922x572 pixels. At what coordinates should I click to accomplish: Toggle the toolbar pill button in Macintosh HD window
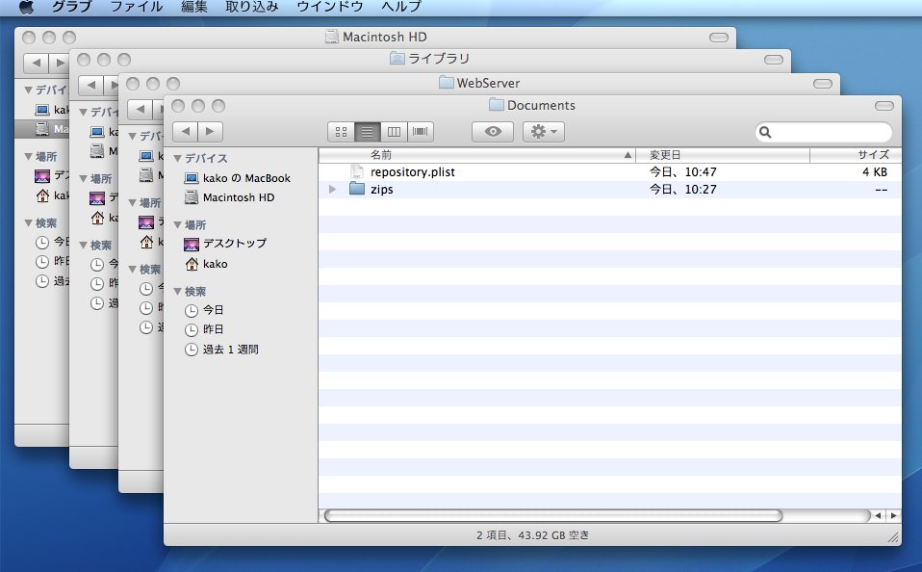(719, 38)
